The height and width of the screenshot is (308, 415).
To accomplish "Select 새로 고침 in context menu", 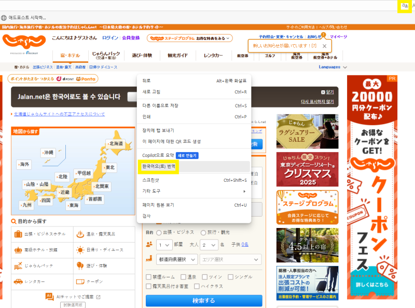I will click(x=194, y=92).
